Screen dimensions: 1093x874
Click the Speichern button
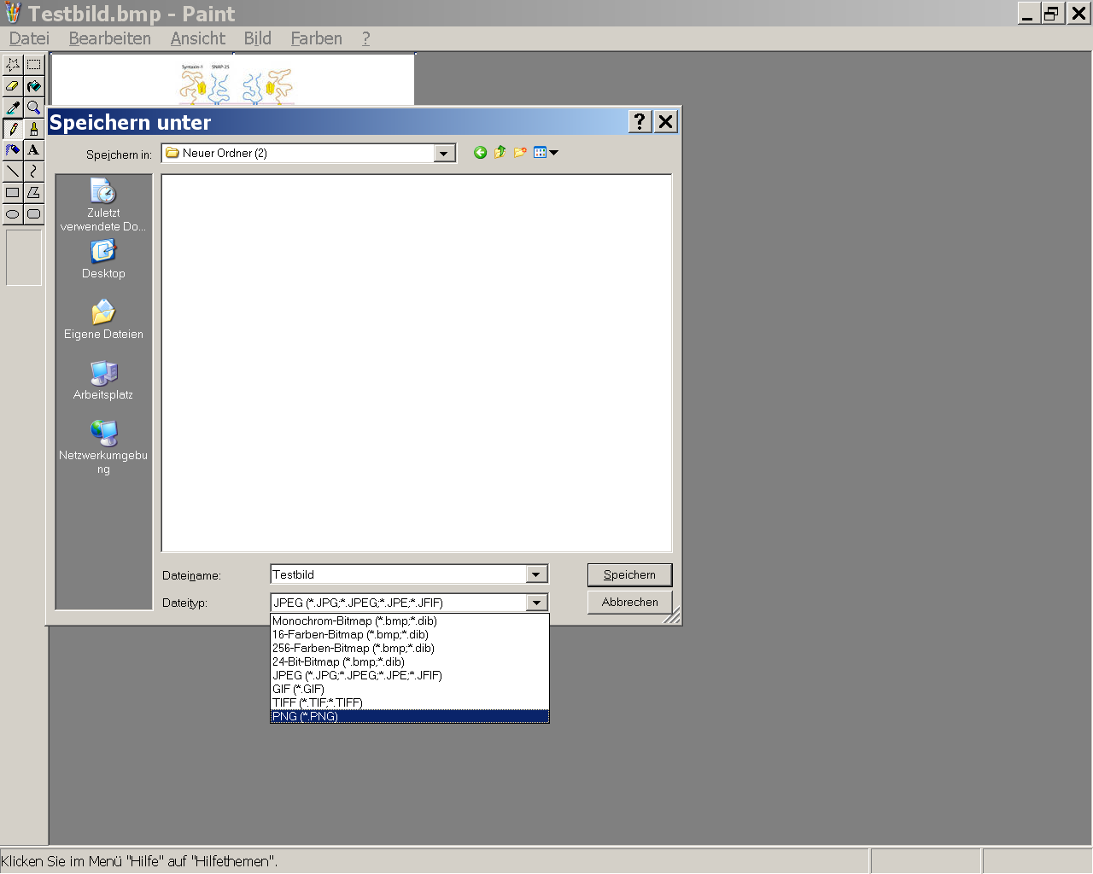[629, 574]
